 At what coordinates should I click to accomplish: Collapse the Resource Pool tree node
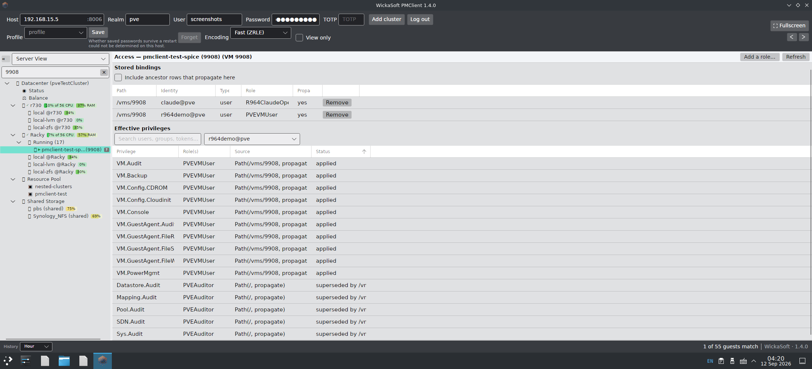click(x=13, y=179)
